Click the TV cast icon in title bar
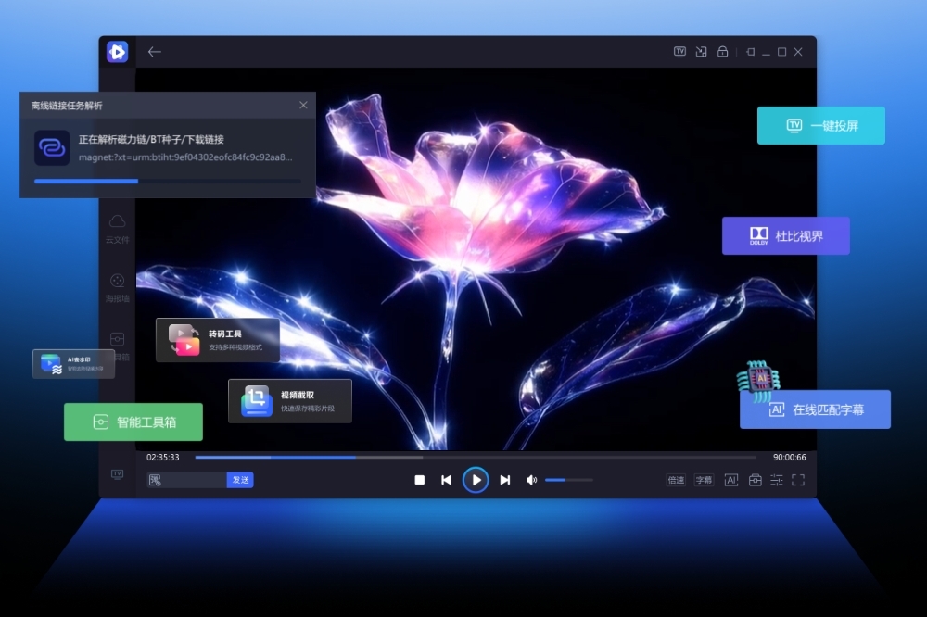The width and height of the screenshot is (927, 617). coord(679,52)
